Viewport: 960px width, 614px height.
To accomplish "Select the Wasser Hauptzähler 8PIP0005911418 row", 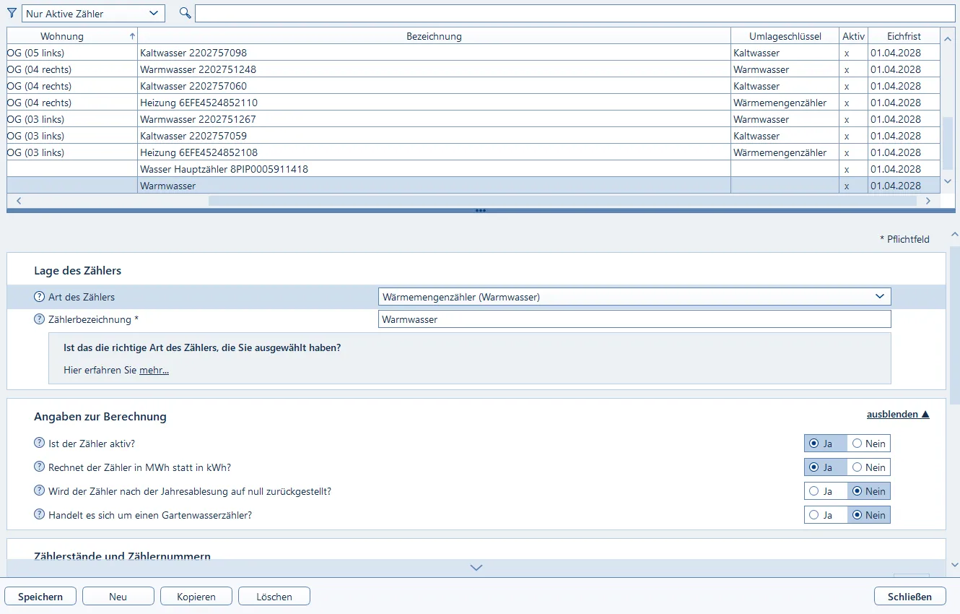I will 433,169.
